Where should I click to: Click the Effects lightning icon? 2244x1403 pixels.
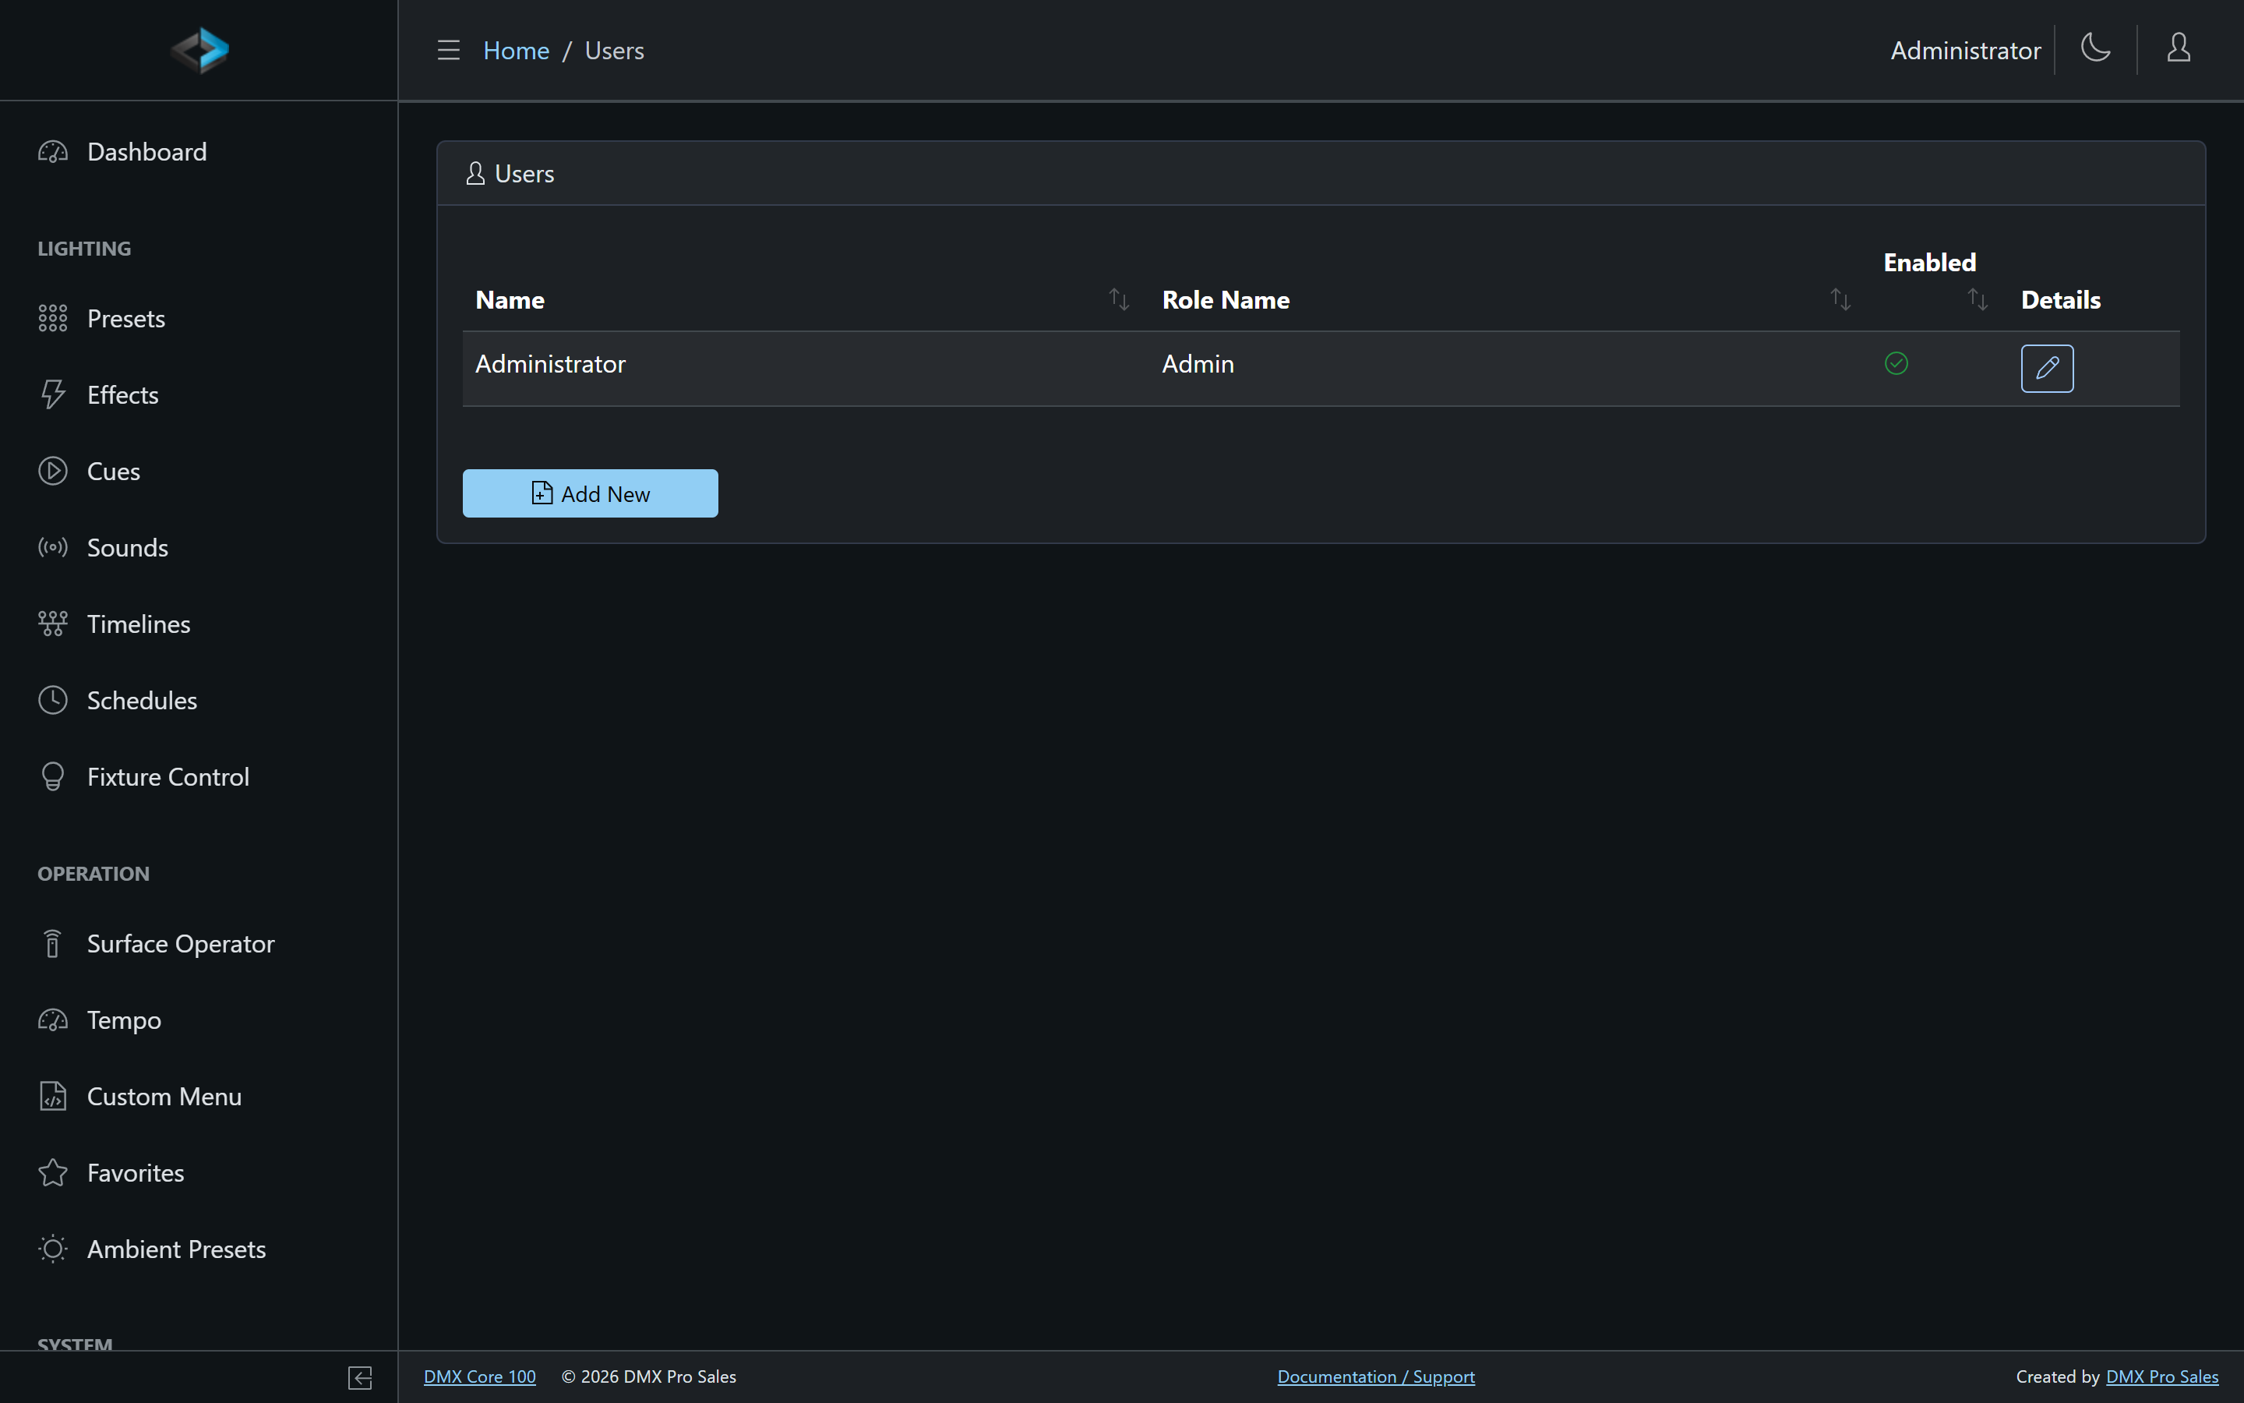tap(53, 394)
